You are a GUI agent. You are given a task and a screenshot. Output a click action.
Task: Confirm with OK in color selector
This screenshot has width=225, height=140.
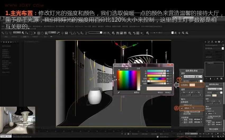[160, 93]
